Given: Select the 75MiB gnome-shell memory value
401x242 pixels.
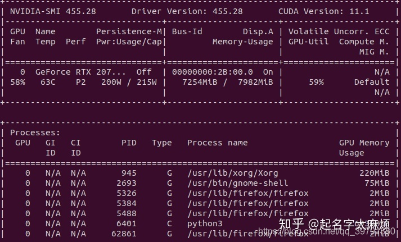Looking at the screenshot, I should [x=377, y=183].
